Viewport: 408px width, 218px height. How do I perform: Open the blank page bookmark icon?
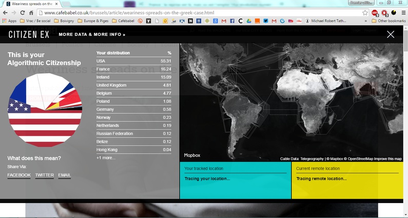click(157, 21)
